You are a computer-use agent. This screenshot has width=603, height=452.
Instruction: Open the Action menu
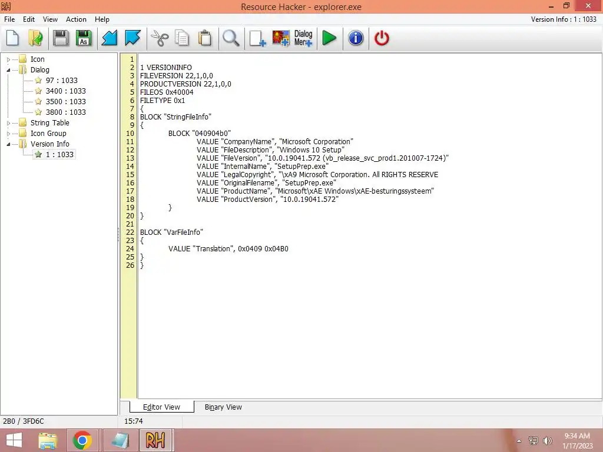pyautogui.click(x=76, y=19)
